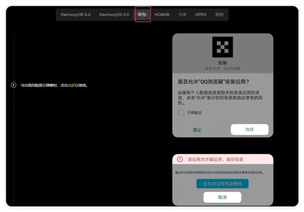Switch to the HarmonyOS 4.0 tab

[114, 15]
